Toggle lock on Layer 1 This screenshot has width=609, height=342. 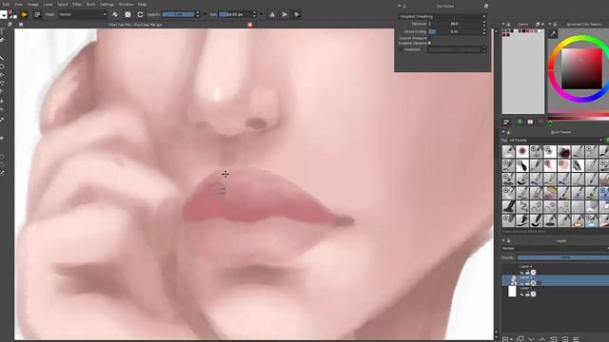pyautogui.click(x=527, y=294)
